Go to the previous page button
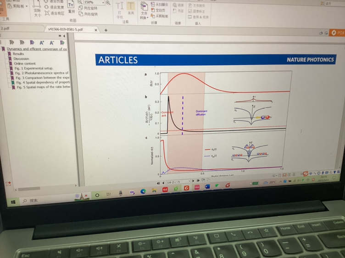Image resolution: width=345 pixels, height=258 pixels. (x=163, y=183)
